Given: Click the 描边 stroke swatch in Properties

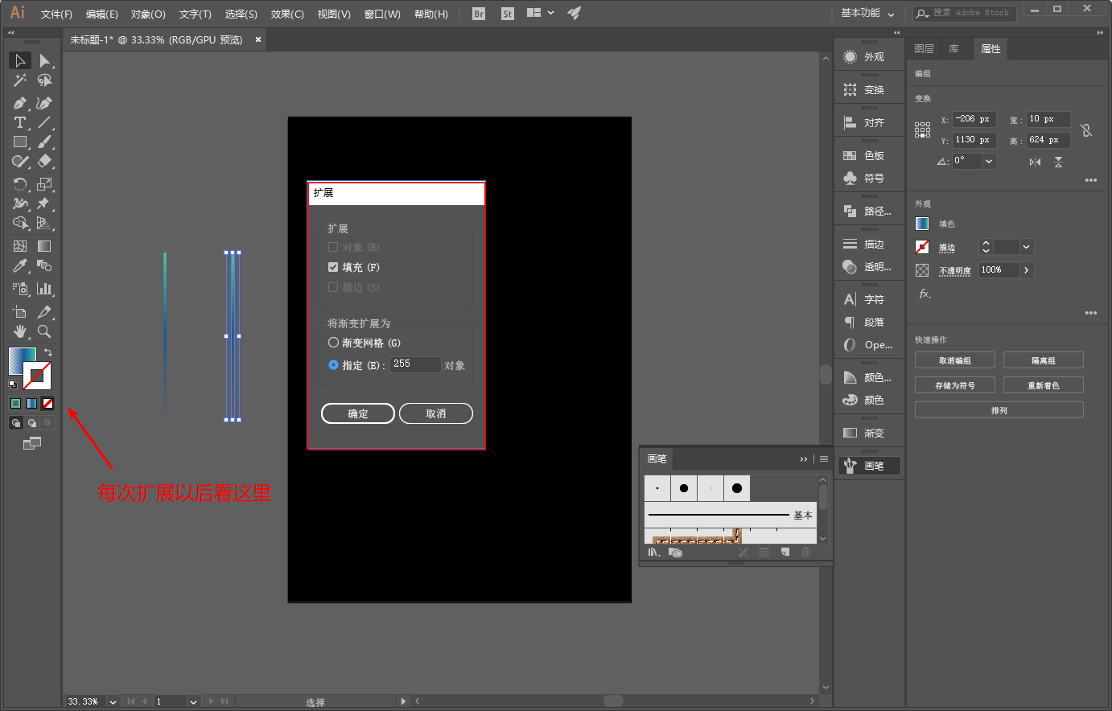Looking at the screenshot, I should point(922,247).
